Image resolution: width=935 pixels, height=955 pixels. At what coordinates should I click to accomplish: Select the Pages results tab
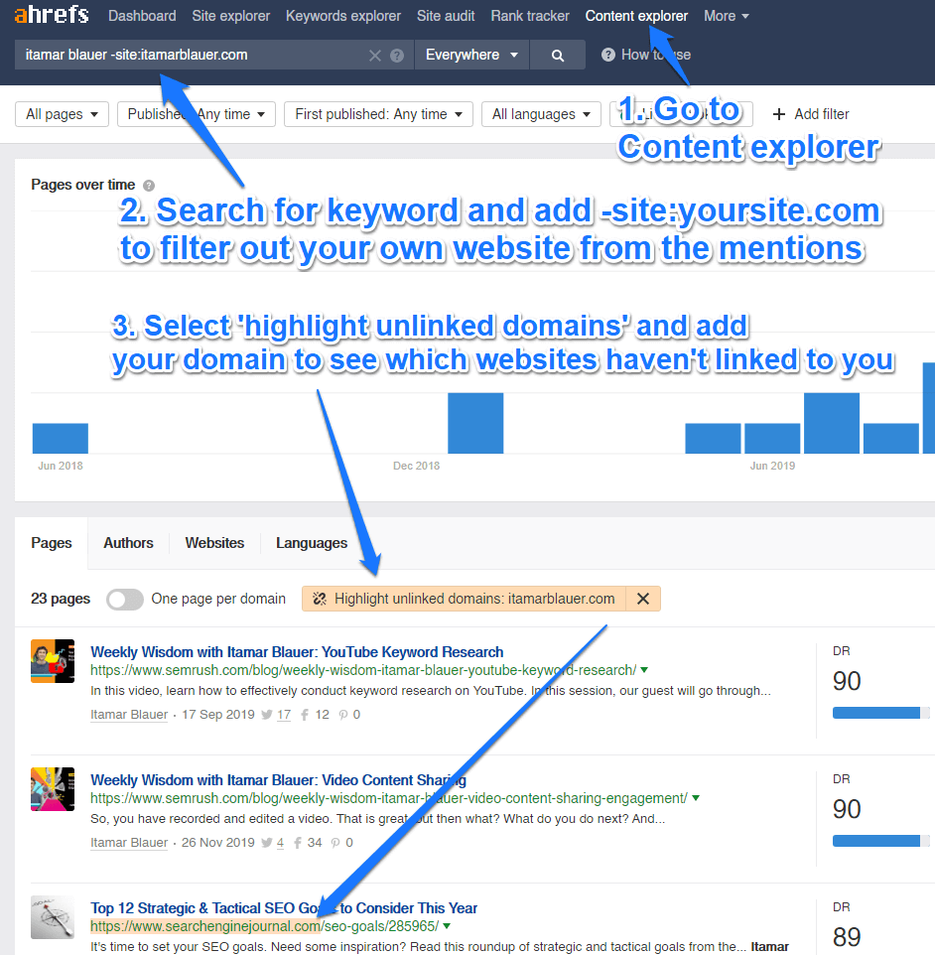pyautogui.click(x=52, y=543)
